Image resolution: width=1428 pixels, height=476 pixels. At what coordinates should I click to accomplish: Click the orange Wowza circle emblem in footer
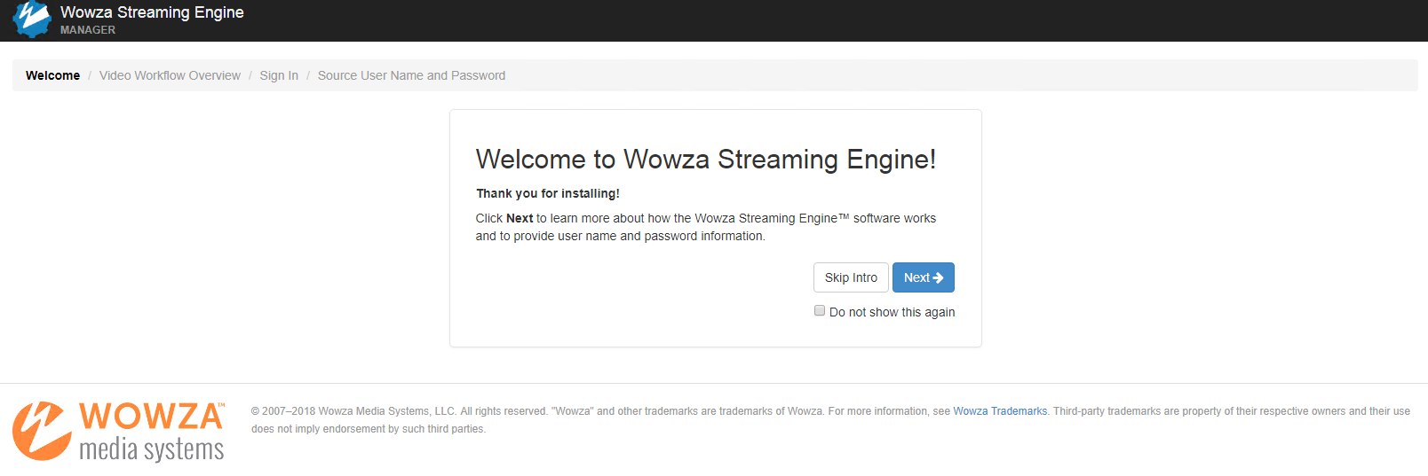point(41,432)
